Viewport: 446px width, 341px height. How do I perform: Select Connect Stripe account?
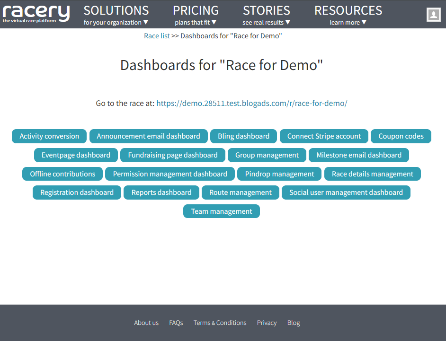[x=324, y=136]
